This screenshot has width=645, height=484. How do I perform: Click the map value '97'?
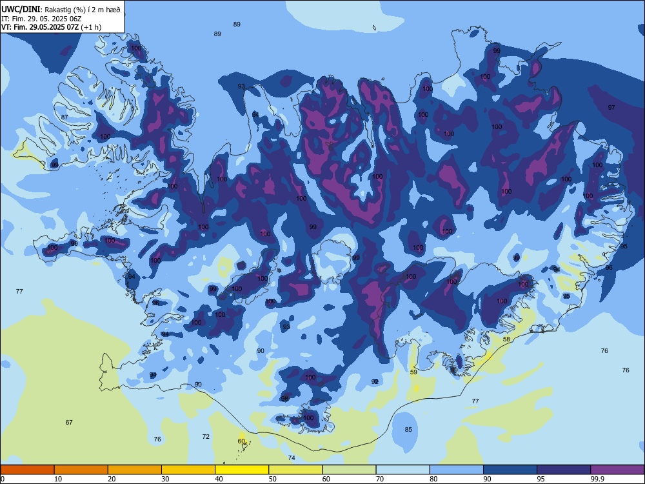tap(611, 107)
